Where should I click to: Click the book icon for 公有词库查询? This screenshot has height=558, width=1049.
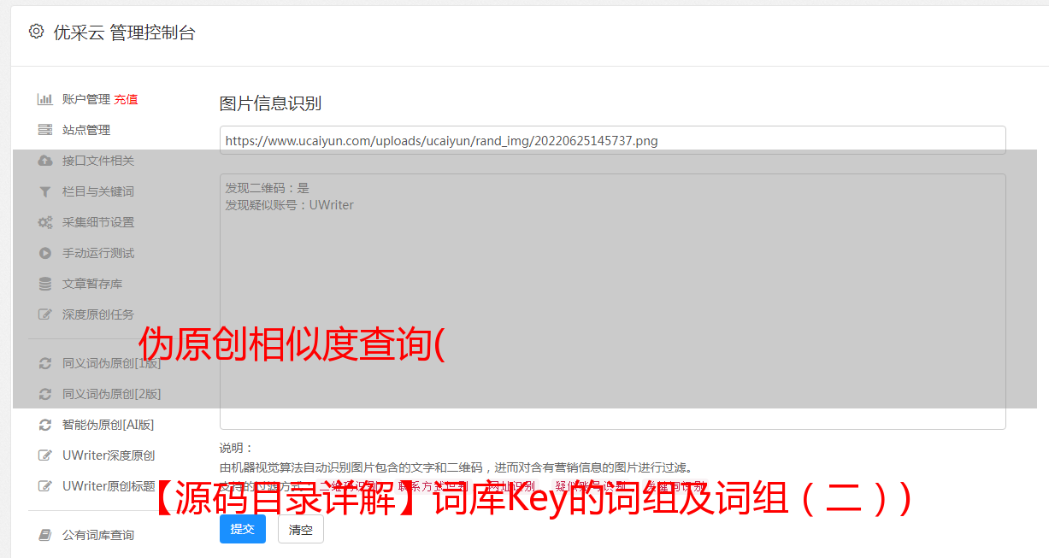[x=45, y=535]
